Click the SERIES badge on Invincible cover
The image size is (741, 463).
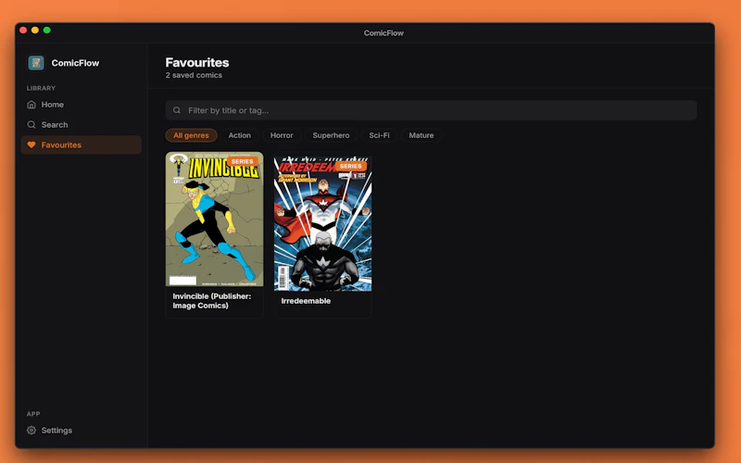click(243, 161)
